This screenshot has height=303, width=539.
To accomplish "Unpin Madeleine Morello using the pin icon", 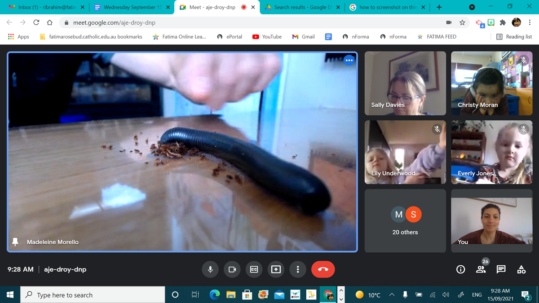I will (15, 242).
